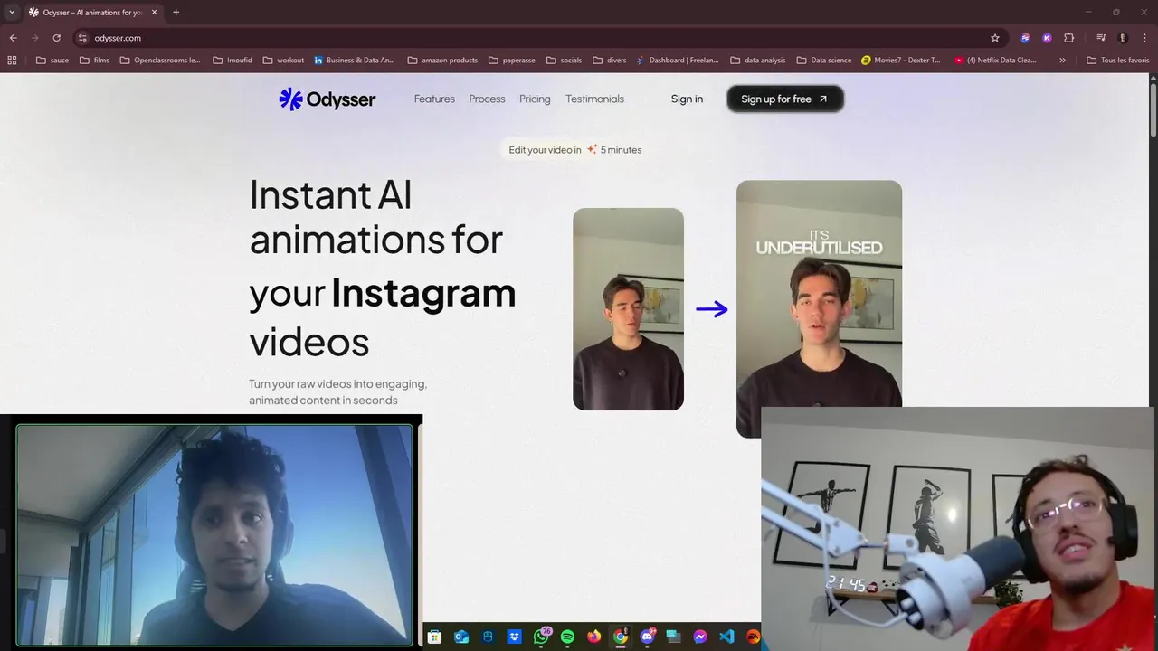Open the Data science bookmark folder
The width and height of the screenshot is (1158, 651).
click(824, 61)
